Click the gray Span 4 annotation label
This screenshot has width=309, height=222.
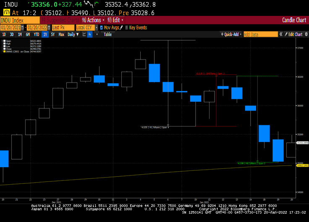(x=155, y=127)
